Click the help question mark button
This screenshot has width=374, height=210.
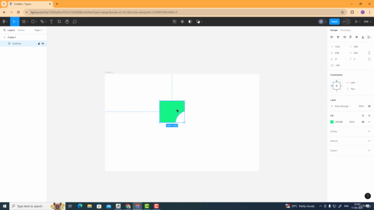pos(368,196)
